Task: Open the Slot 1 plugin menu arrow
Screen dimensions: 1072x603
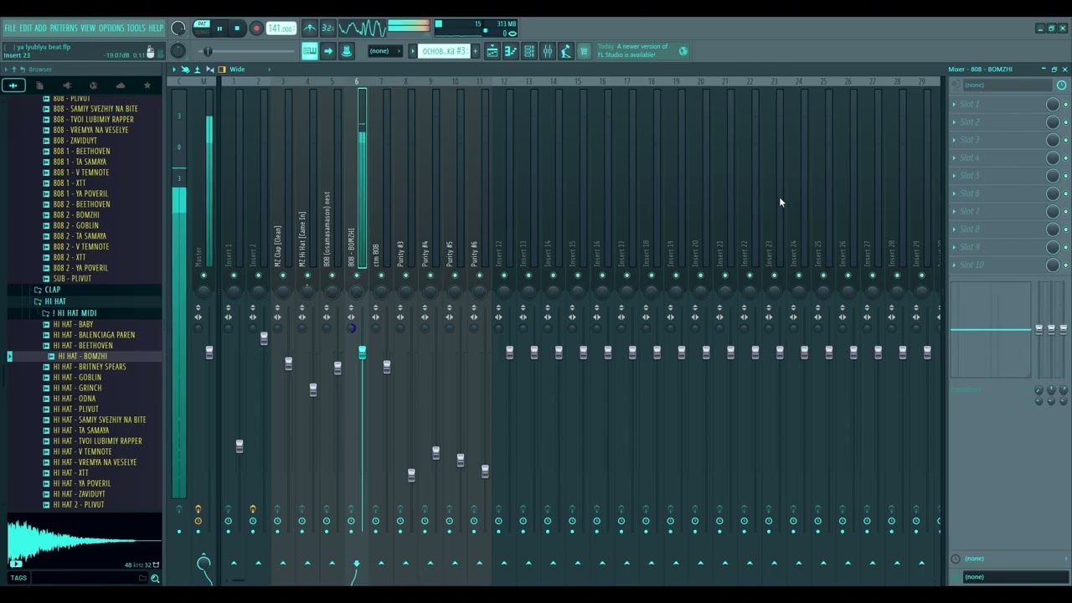Action: pyautogui.click(x=954, y=104)
